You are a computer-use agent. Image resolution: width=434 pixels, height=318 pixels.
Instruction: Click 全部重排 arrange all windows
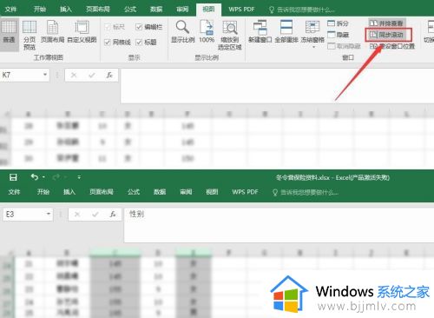click(286, 32)
